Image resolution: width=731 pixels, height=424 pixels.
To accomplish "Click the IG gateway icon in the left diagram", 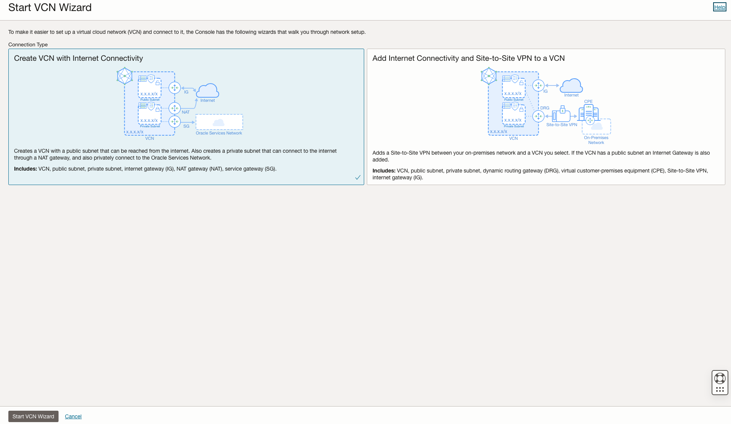I will click(174, 88).
